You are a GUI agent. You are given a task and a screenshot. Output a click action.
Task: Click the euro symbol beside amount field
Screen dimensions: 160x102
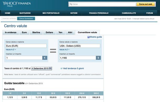click(x=45, y=58)
